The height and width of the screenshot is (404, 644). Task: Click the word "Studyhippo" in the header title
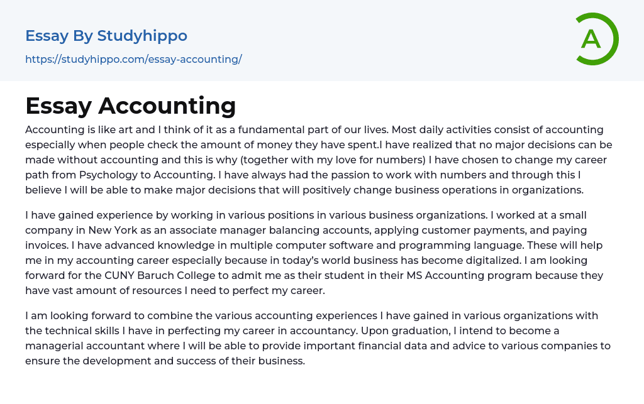tap(142, 36)
